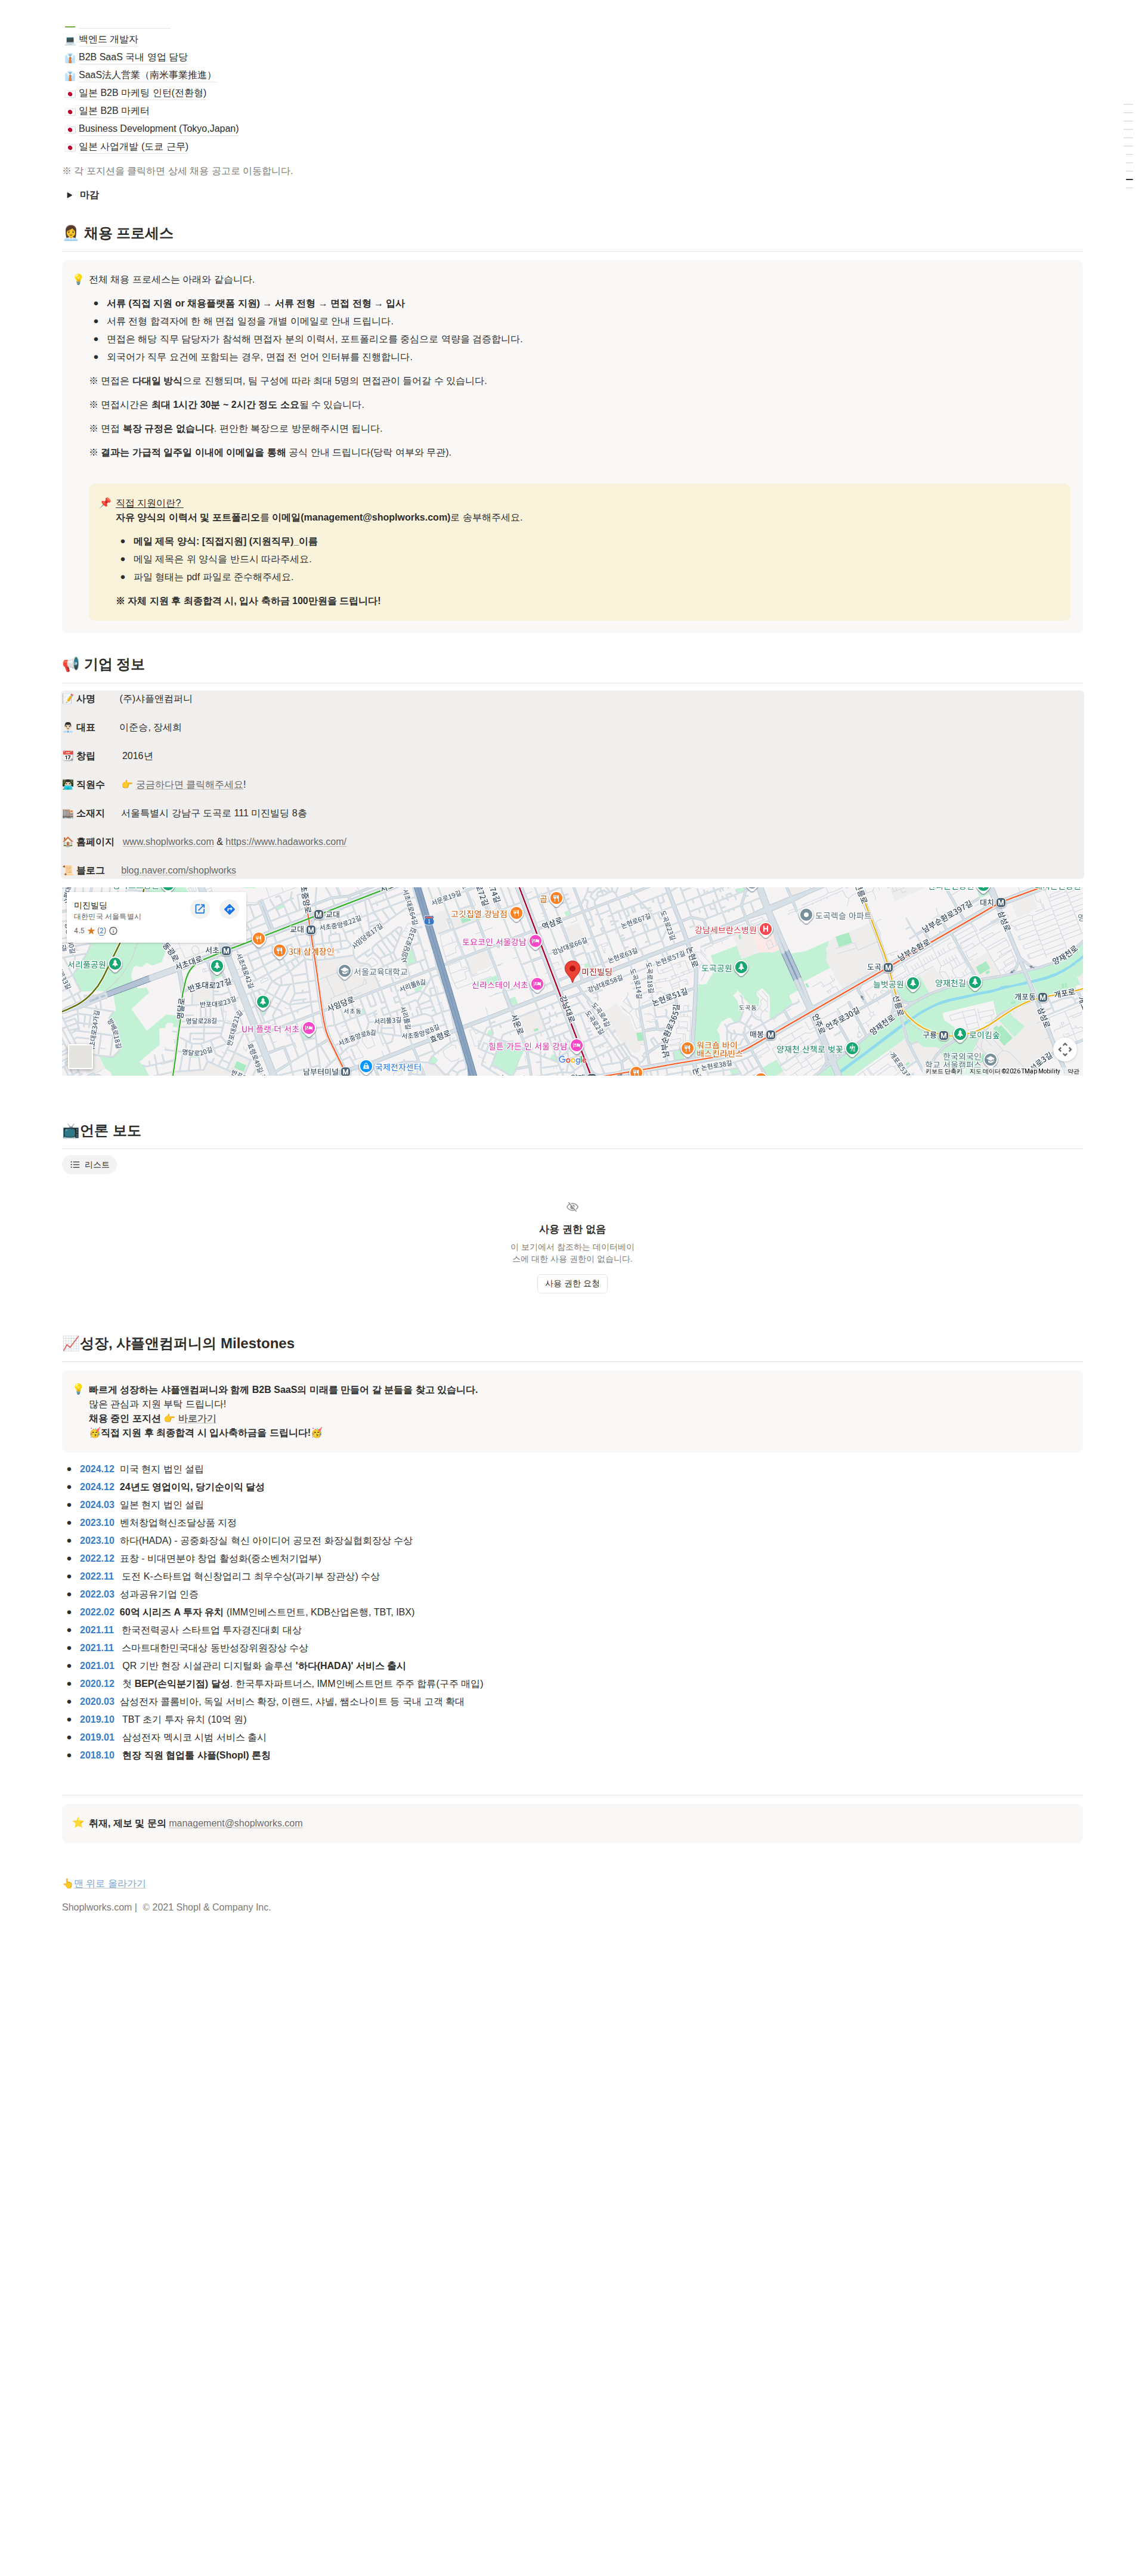
Task: Click 양재천 산책로 벚꽃 marker
Action: [852, 1048]
